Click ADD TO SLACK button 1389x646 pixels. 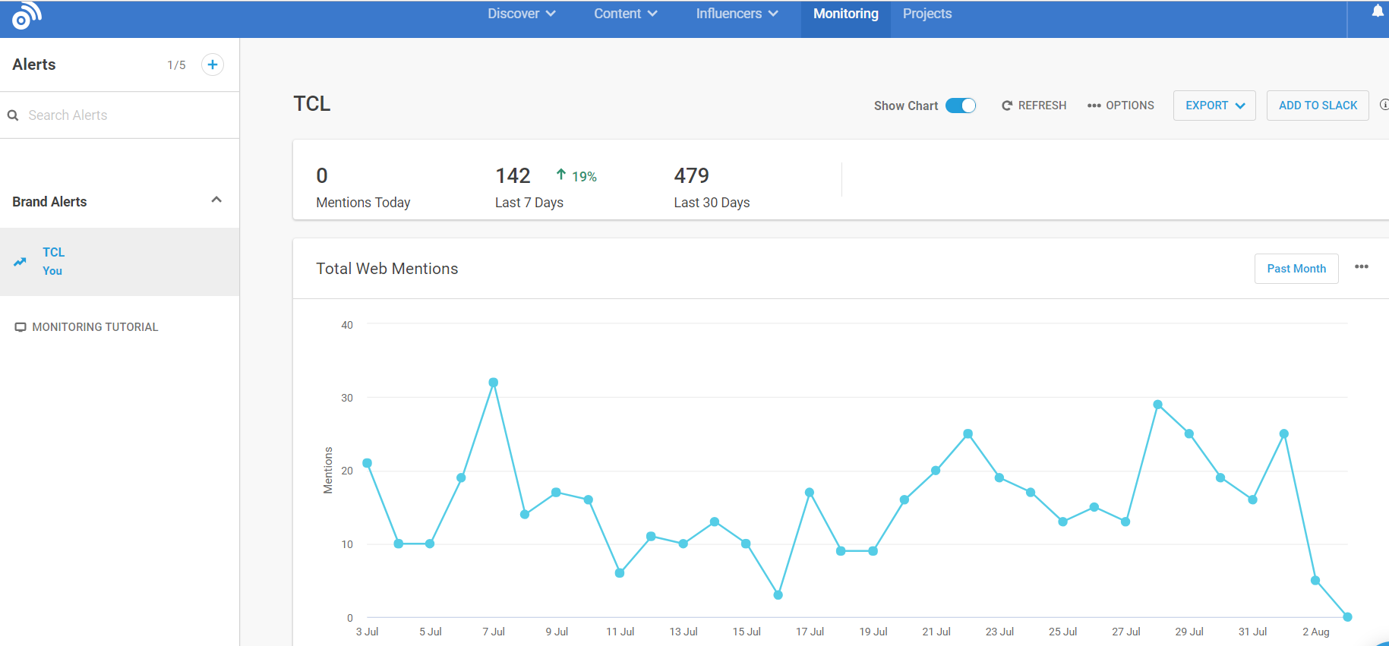tap(1318, 106)
